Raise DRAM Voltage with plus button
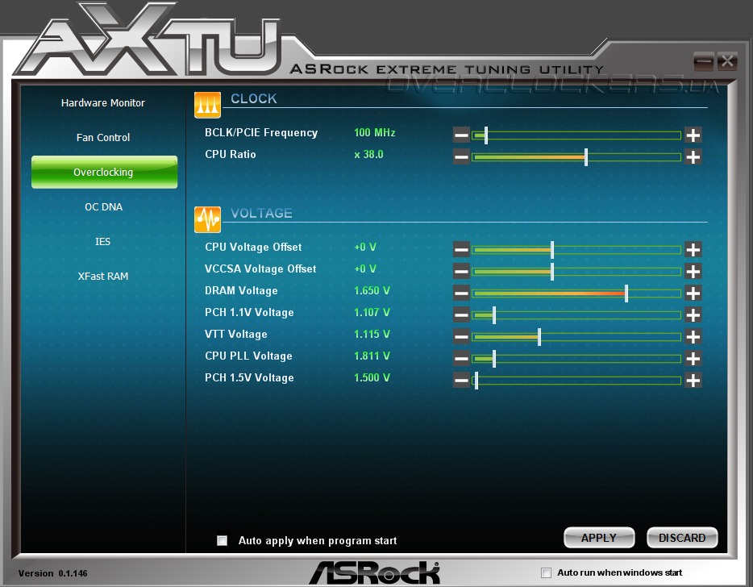 coord(693,293)
